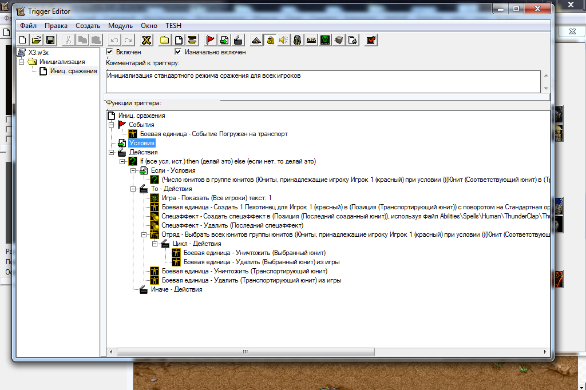This screenshot has height=390, width=586.
Task: Click horizontal scrollbar left arrow
Action: [x=111, y=352]
